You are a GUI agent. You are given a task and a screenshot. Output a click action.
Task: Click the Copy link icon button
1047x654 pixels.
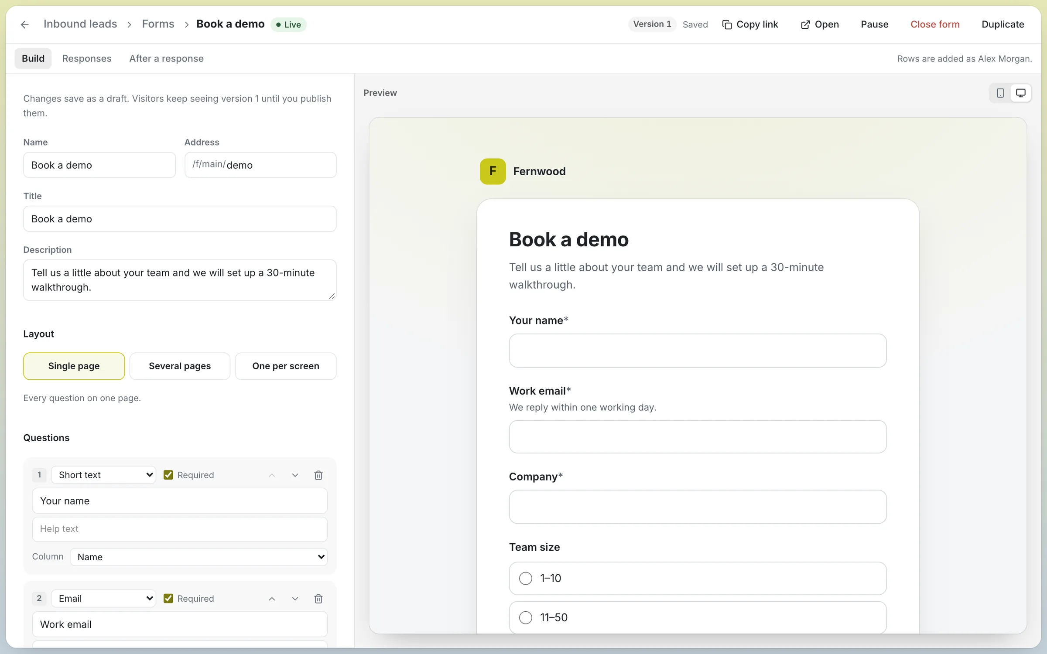(x=750, y=24)
